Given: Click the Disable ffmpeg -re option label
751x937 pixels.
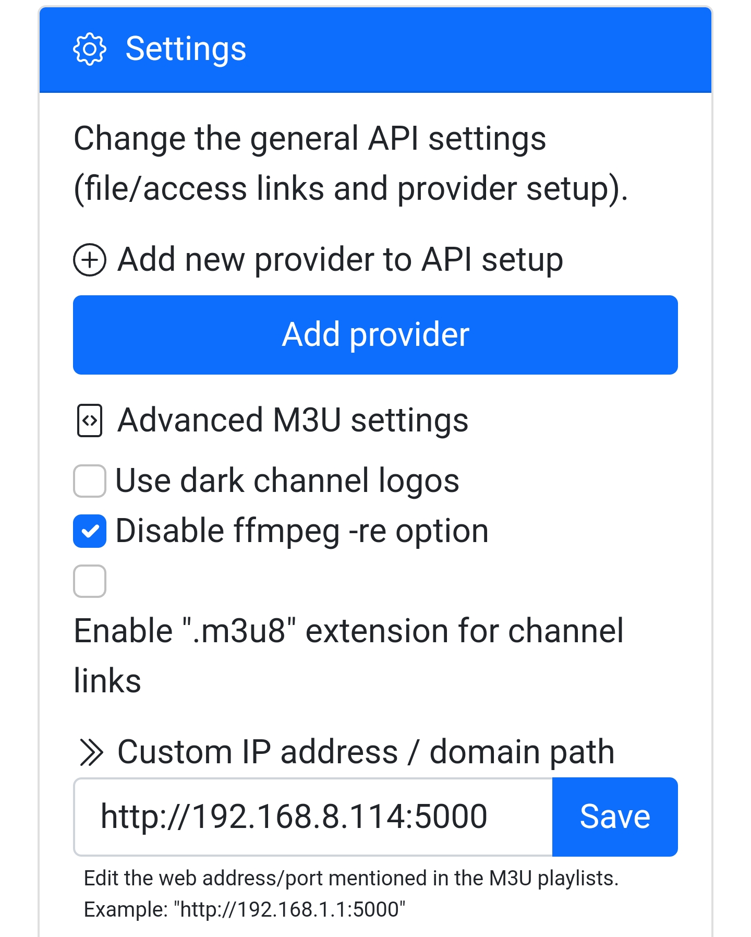Looking at the screenshot, I should pos(302,531).
